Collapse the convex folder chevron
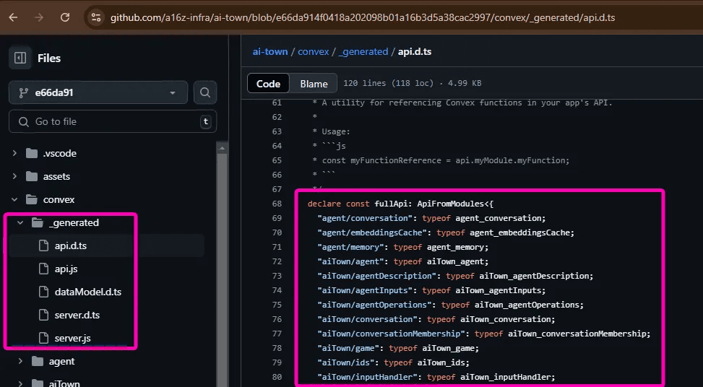This screenshot has height=387, width=703. click(x=14, y=199)
